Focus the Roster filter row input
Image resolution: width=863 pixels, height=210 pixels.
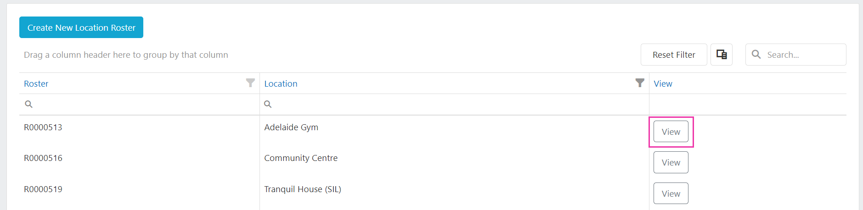point(145,104)
